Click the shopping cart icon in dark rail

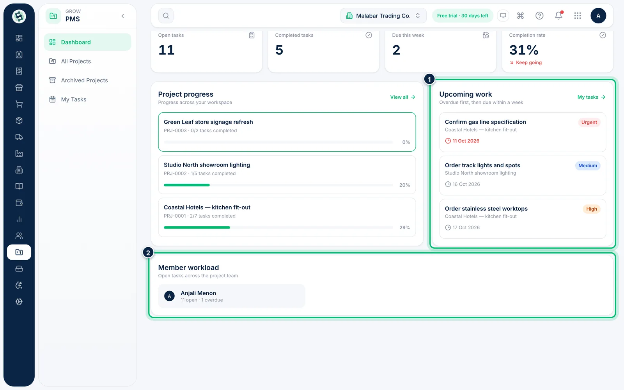19,104
